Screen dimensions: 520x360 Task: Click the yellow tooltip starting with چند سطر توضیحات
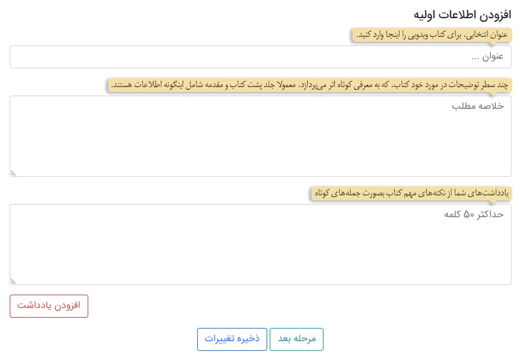[x=310, y=85]
